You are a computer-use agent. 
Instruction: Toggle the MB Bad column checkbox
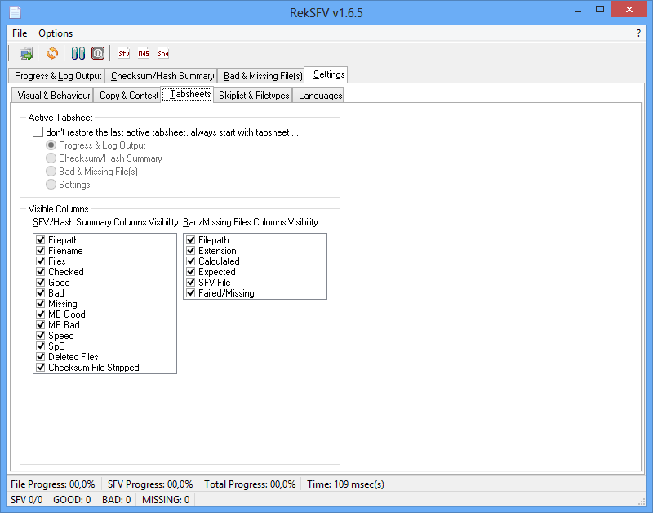[40, 324]
